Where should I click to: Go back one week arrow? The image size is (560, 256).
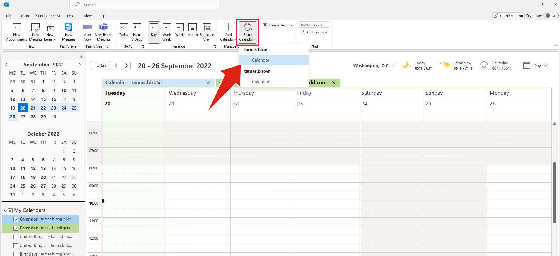116,65
